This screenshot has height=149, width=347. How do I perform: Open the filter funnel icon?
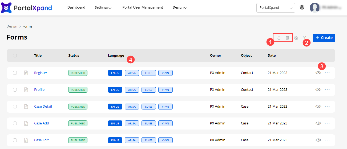pyautogui.click(x=304, y=38)
